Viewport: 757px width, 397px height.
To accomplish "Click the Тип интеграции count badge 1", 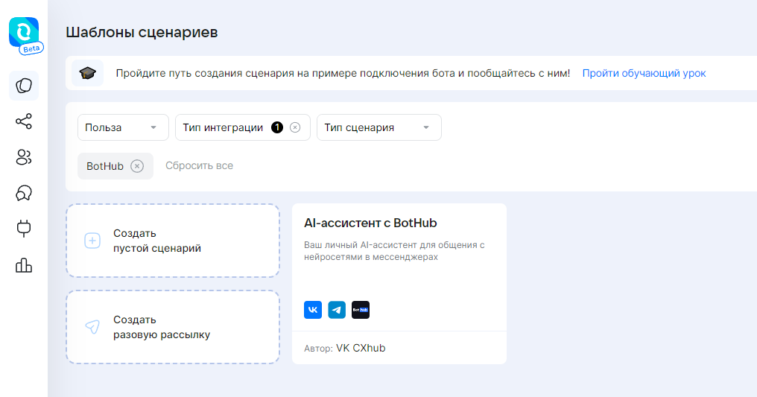I will pos(277,127).
